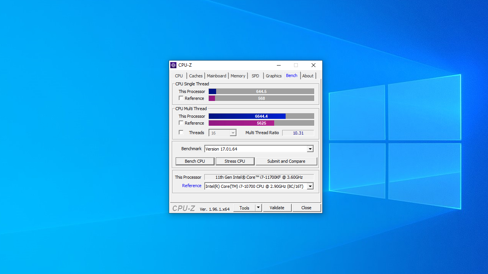Open the Threads count dropdown showing 16
This screenshot has height=274, width=488.
coord(223,133)
